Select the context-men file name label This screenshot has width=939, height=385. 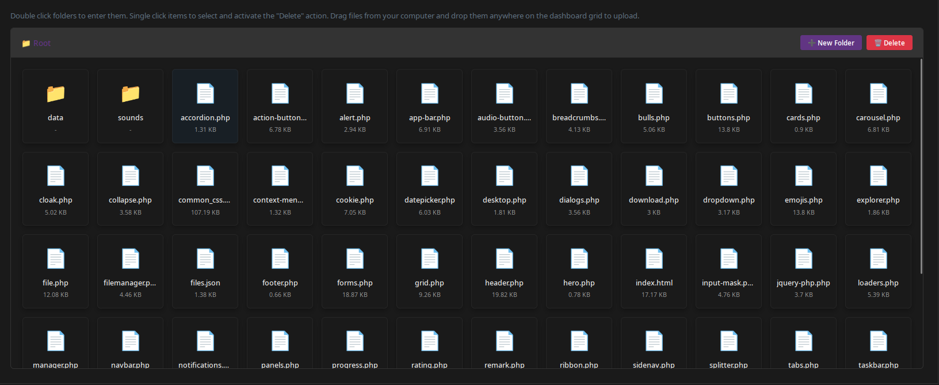(x=278, y=200)
